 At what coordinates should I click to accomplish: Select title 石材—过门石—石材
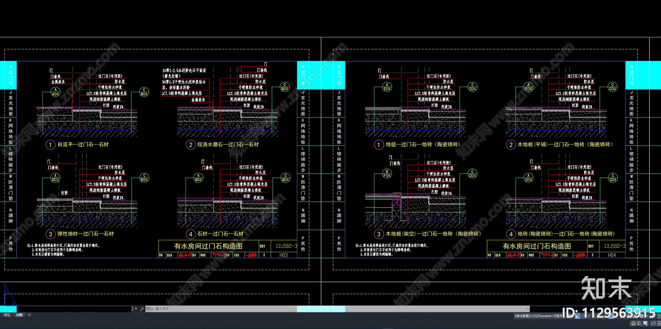pos(220,234)
